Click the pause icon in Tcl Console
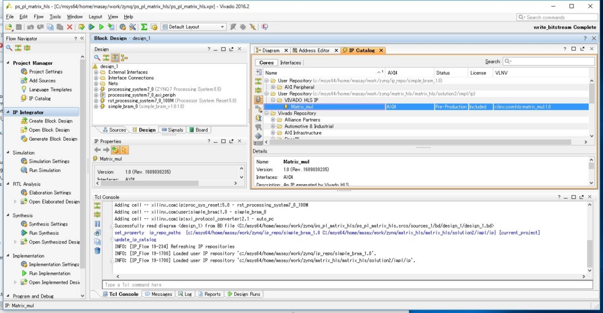Viewport: 603px width, 313px height. (x=97, y=224)
